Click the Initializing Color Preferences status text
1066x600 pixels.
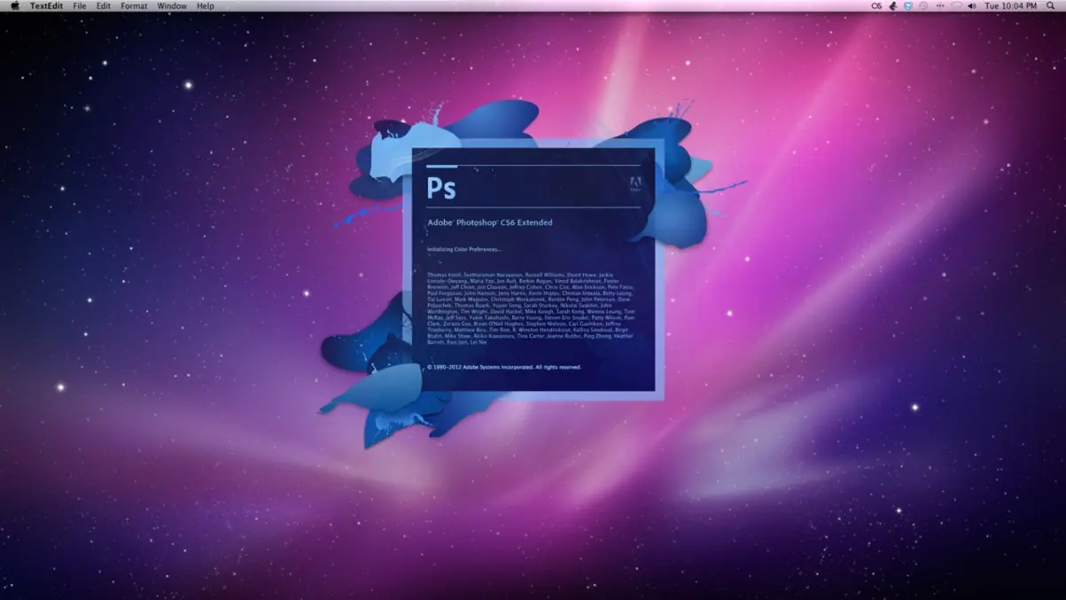click(464, 250)
